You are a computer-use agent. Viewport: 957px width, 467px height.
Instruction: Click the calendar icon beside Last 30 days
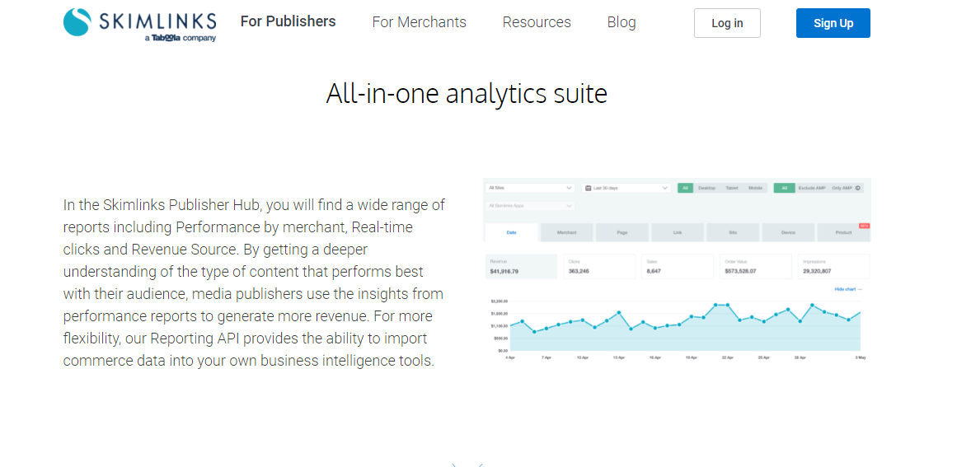588,189
